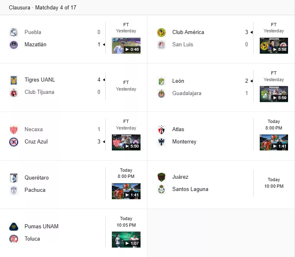Open the Atlas vs Monterrey 1:41 preview video
Image resolution: width=295 pixels, height=257 pixels.
[274, 142]
